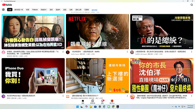Open the Subscriptions icon in bottom bar
Viewport: 195px width, 109px height.
(x=92, y=101)
